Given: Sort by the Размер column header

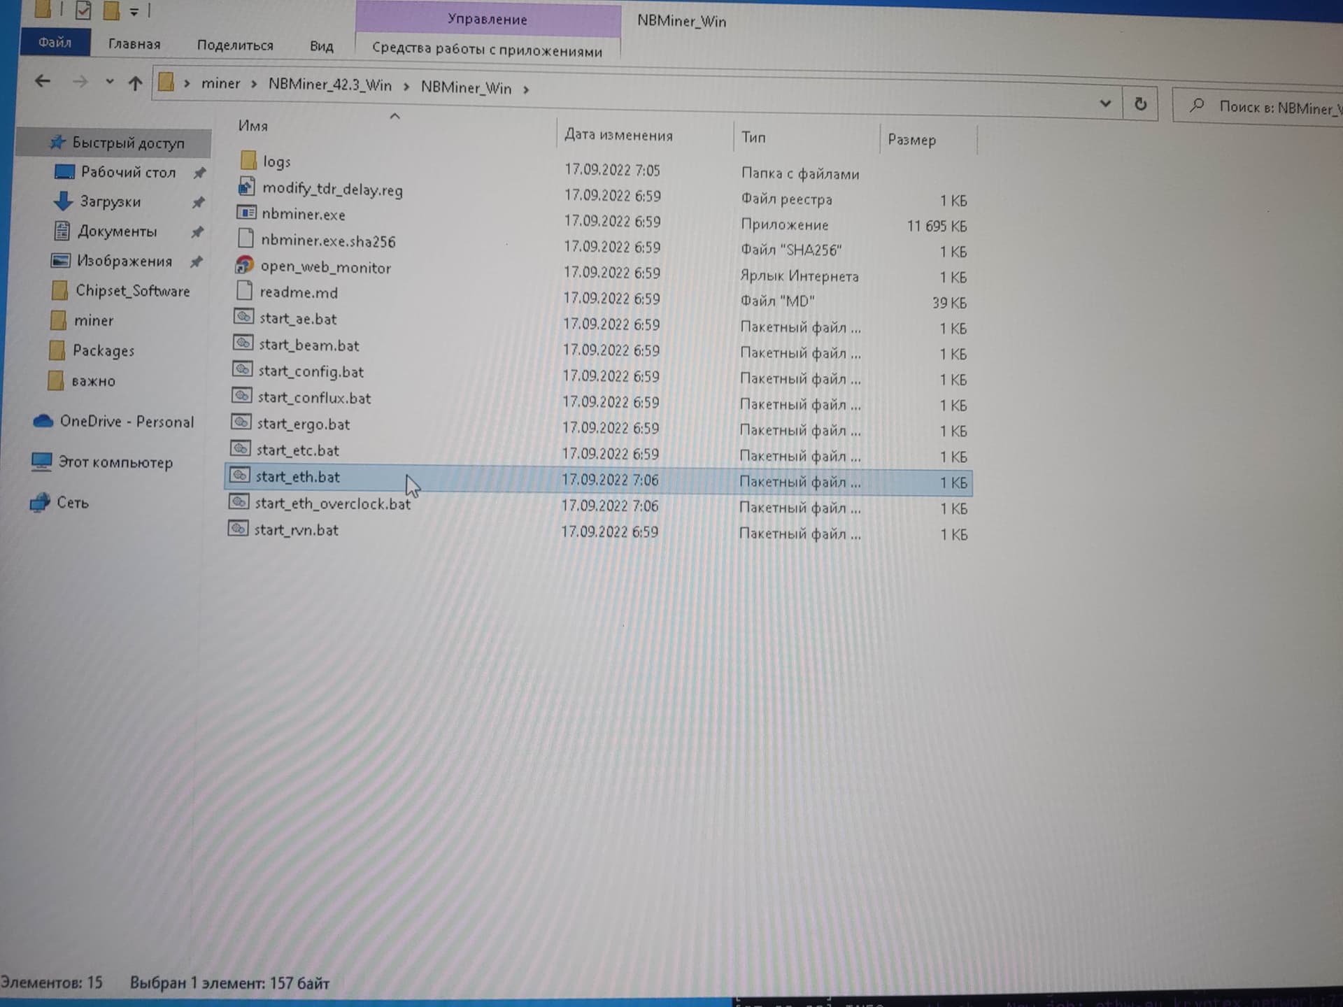Looking at the screenshot, I should click(x=911, y=140).
